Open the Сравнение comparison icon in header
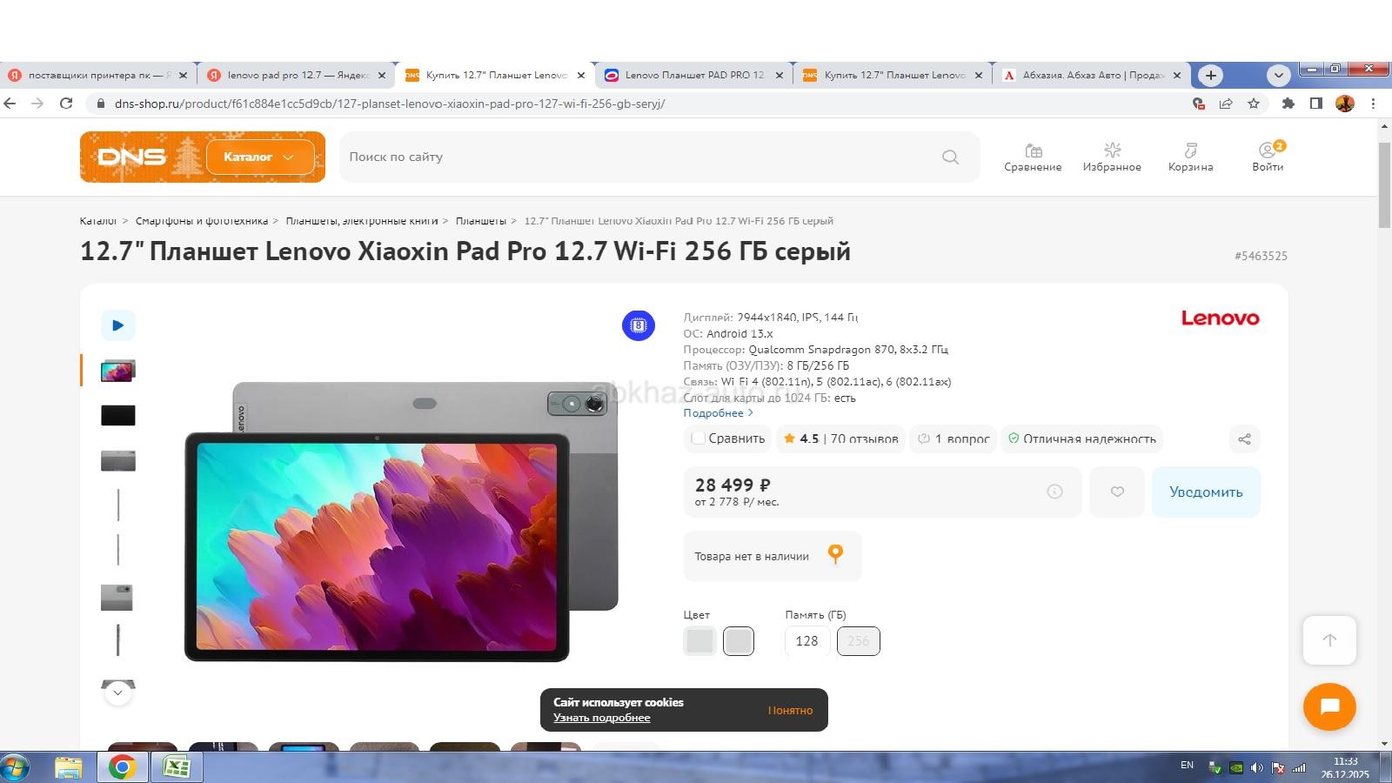 1033,157
